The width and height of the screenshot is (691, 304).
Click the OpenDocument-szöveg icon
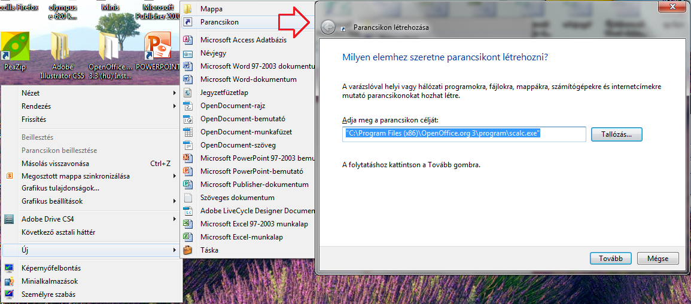point(188,145)
